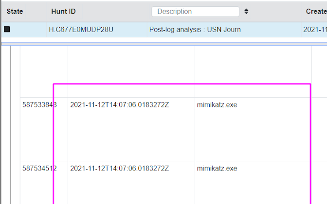Click the Hunt ID column header

click(63, 11)
